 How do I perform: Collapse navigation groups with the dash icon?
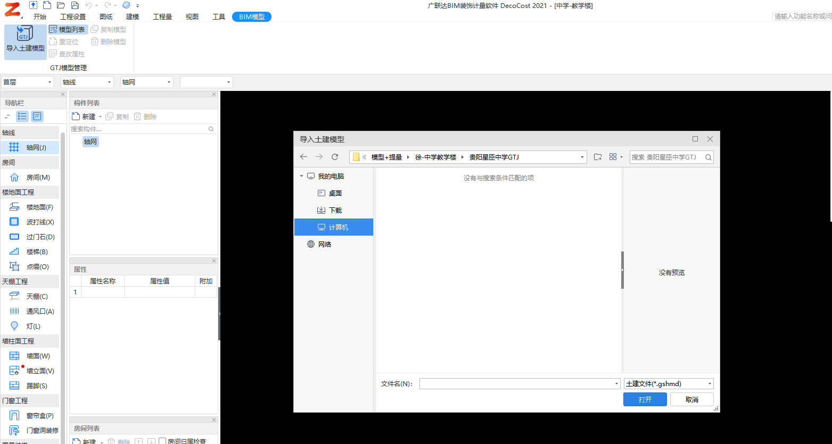(x=7, y=116)
